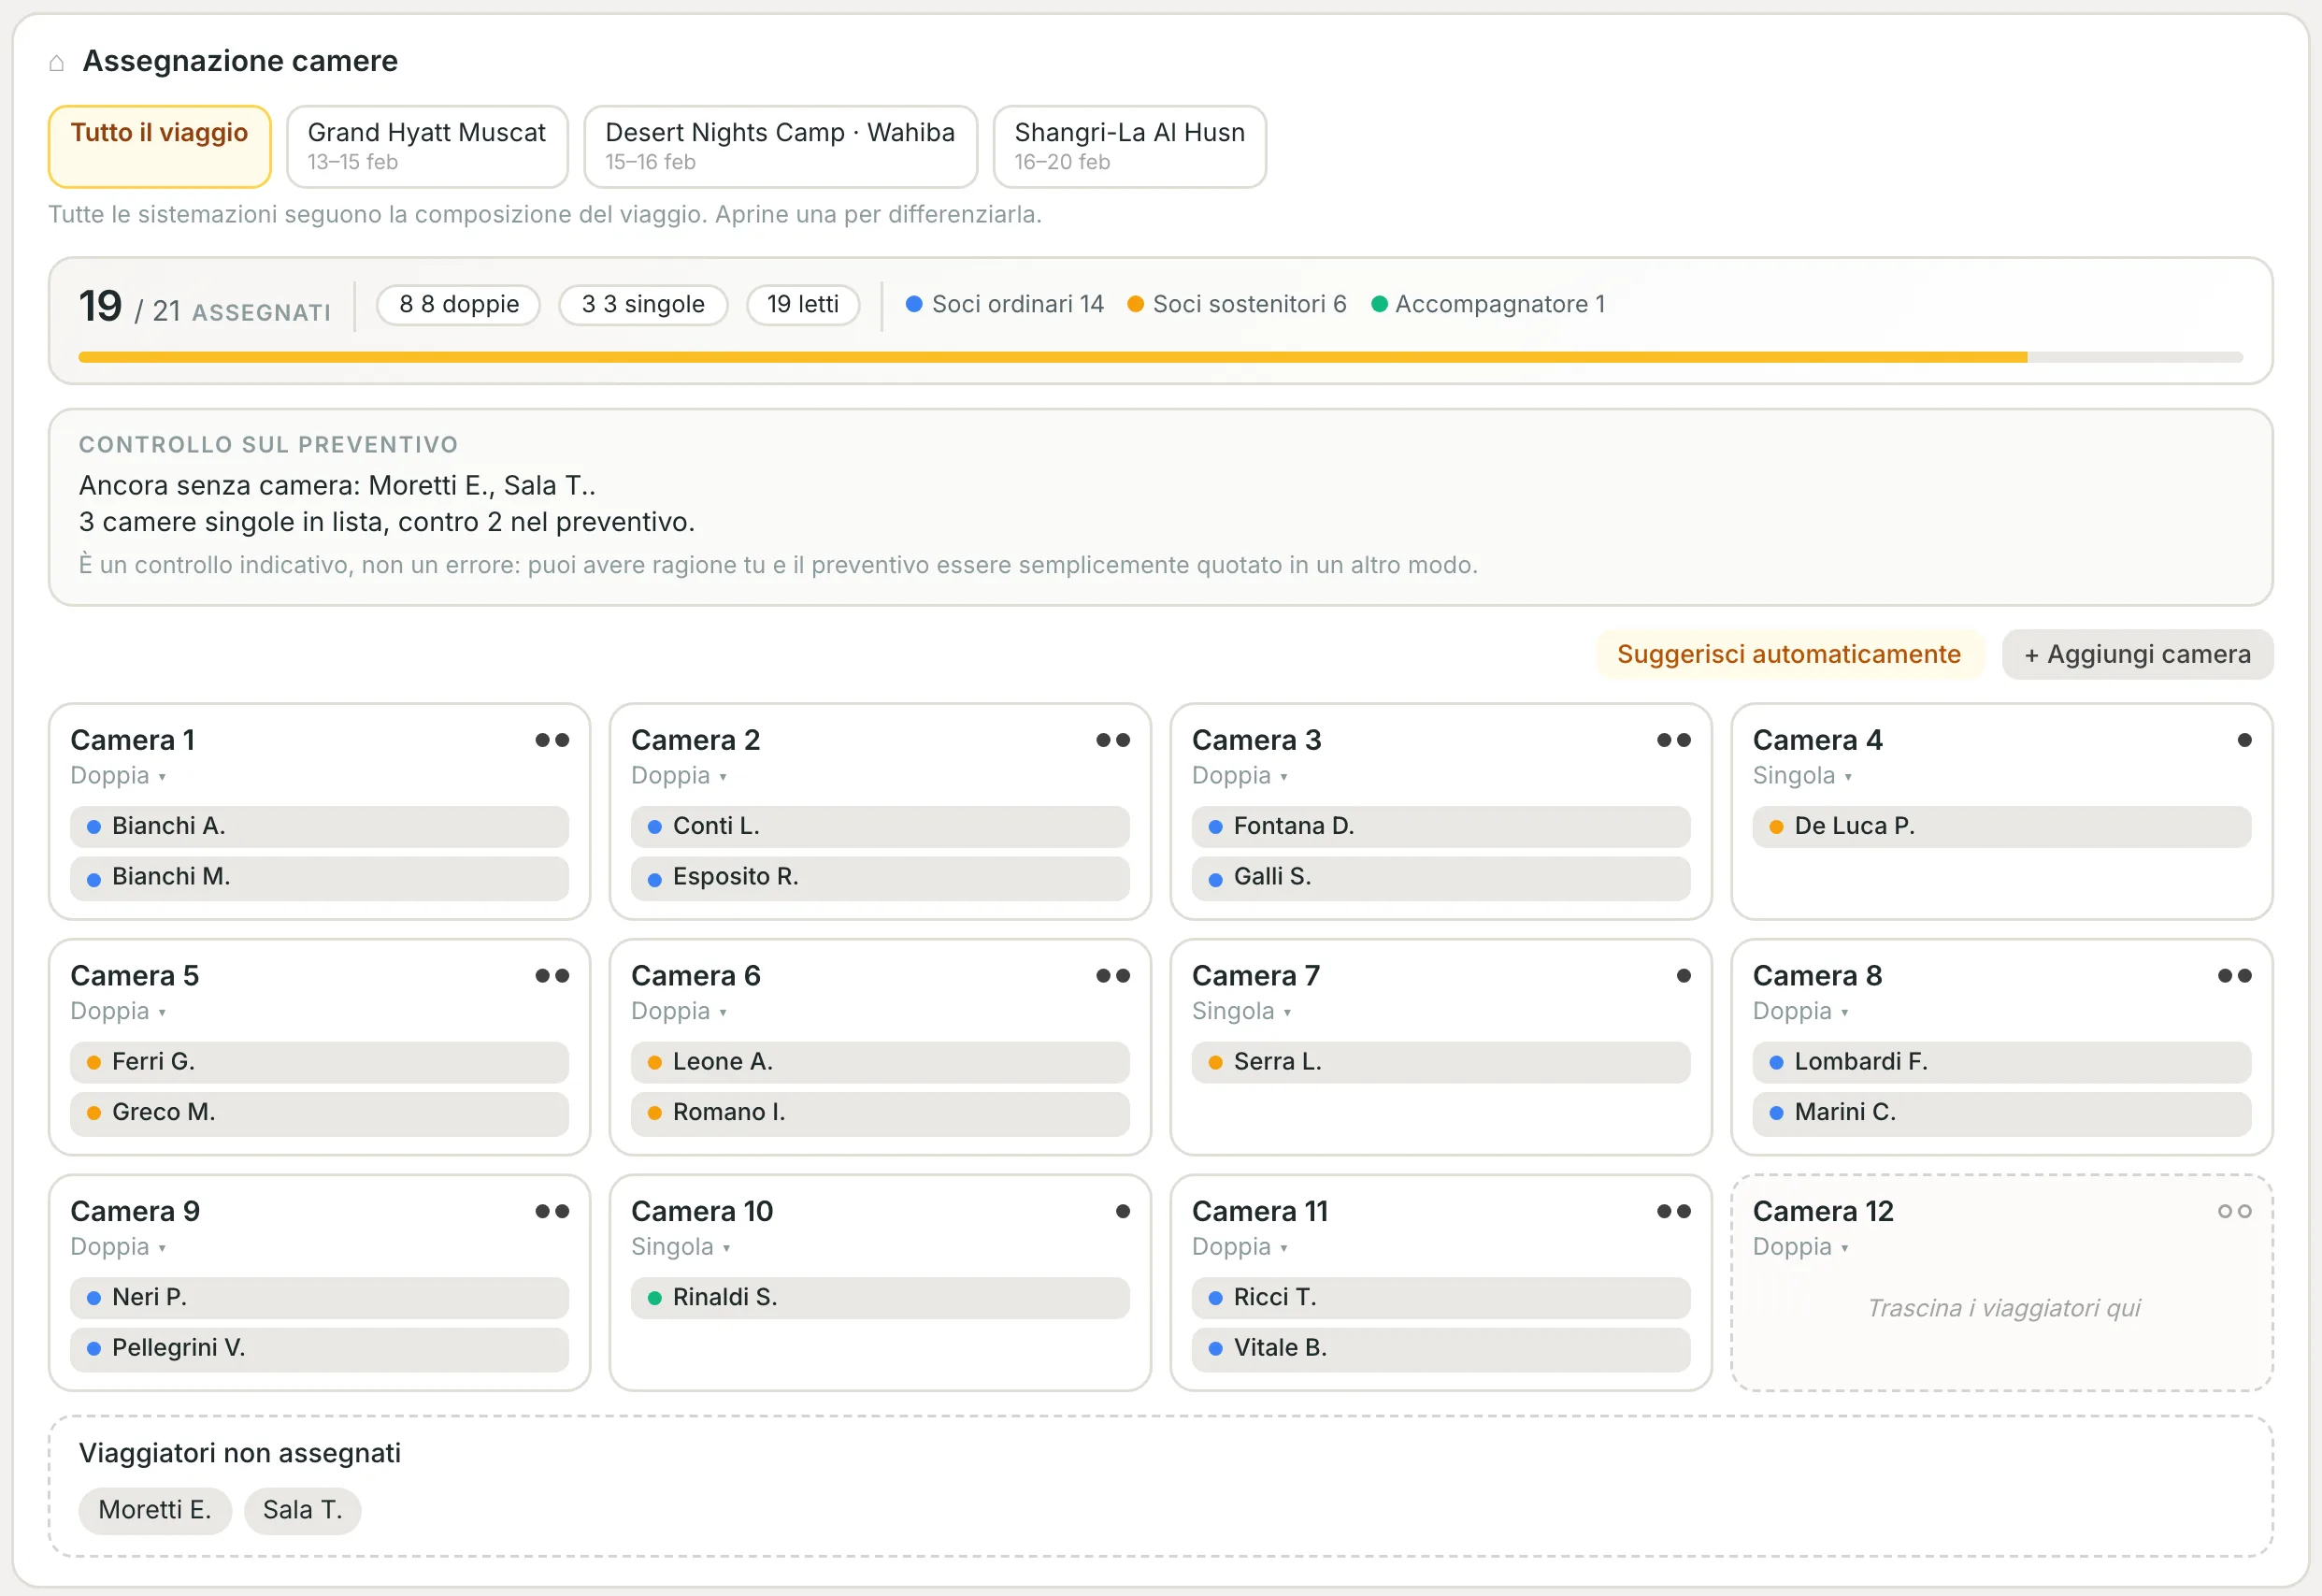Click the occupancy dots of Camera 5

click(552, 976)
